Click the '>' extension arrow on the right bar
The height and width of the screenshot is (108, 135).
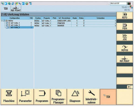tap(129, 87)
